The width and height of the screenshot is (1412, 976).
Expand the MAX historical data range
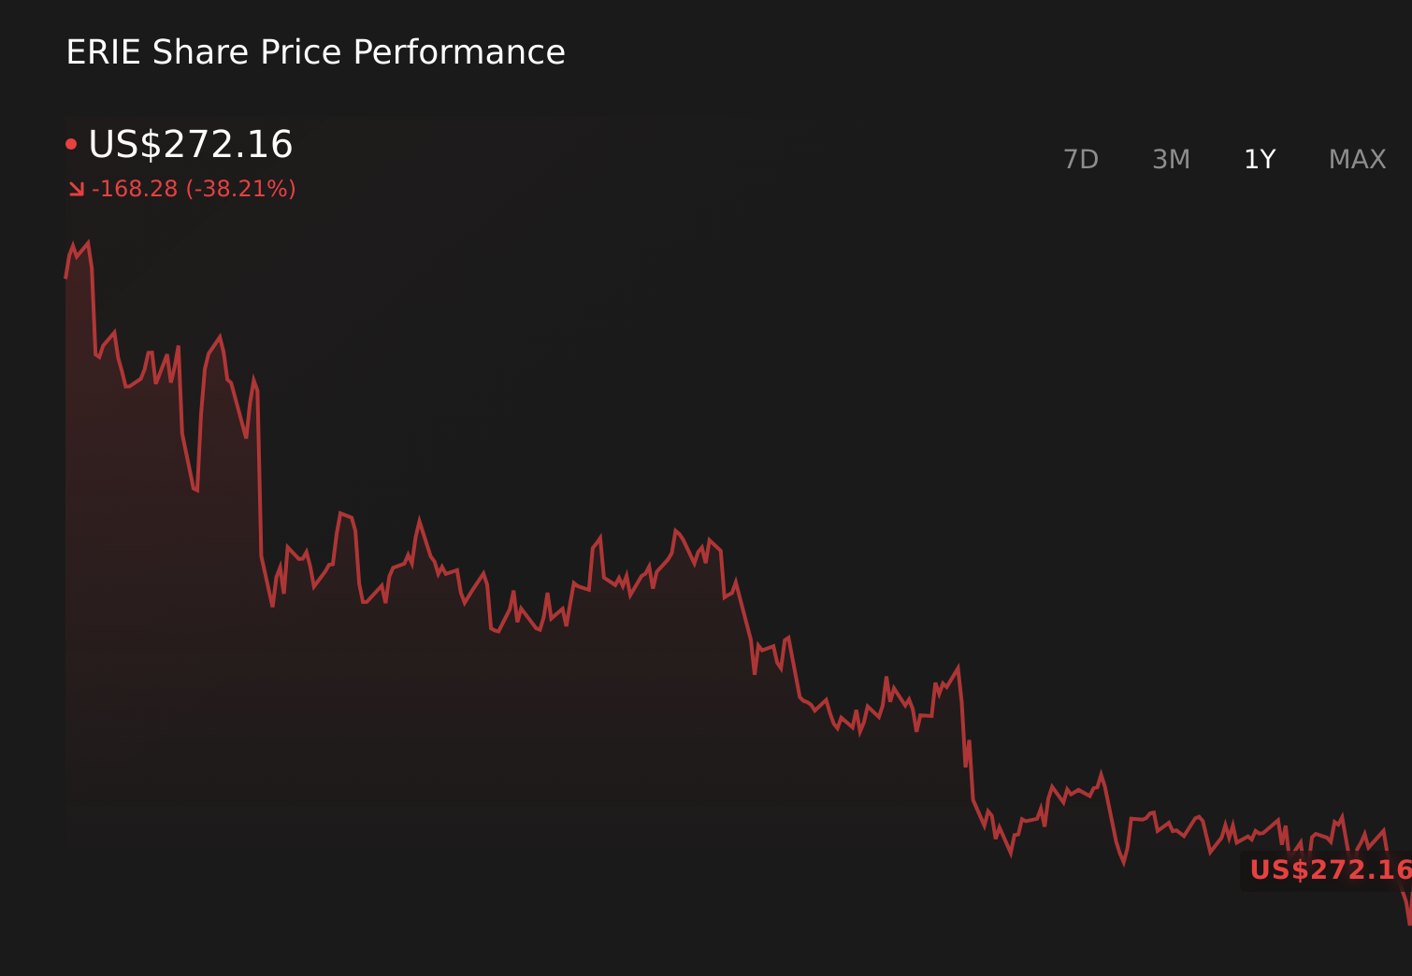[x=1356, y=159]
